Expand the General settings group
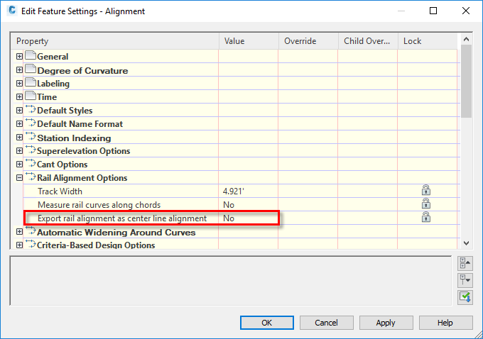Viewport: 483px width, 339px height. 19,57
